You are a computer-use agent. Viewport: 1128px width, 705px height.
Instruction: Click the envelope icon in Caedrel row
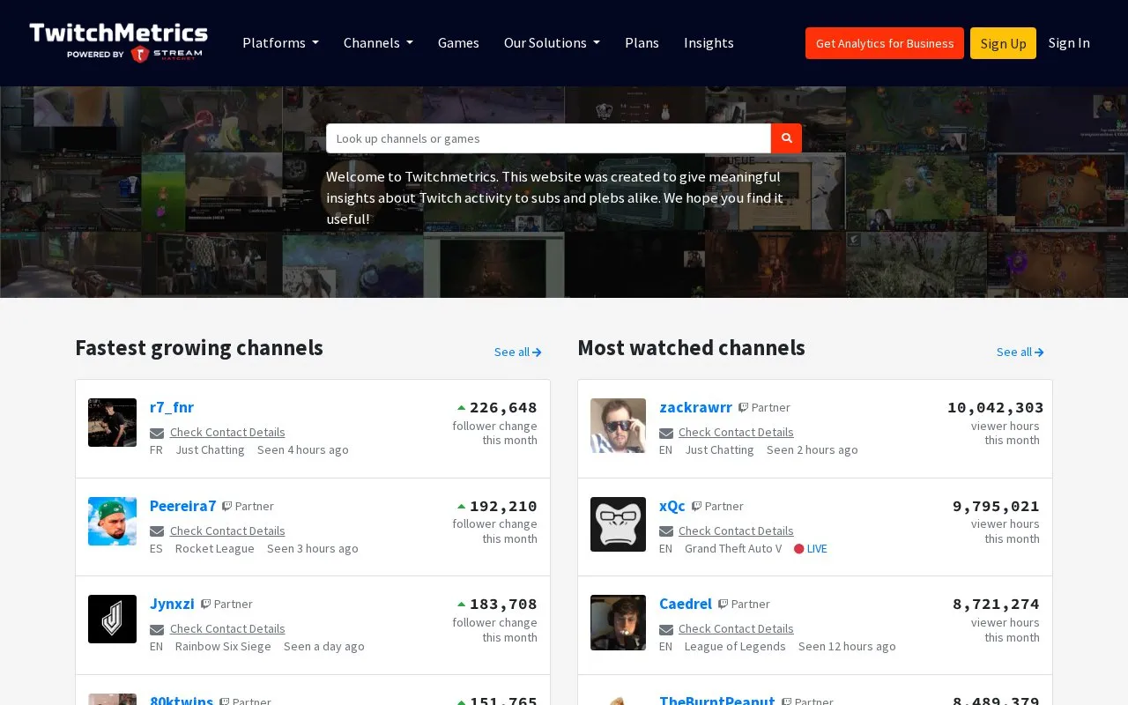coord(666,629)
